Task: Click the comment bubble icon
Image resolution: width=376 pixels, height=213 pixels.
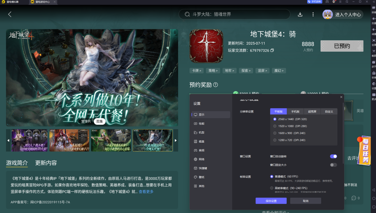Action: (353, 198)
